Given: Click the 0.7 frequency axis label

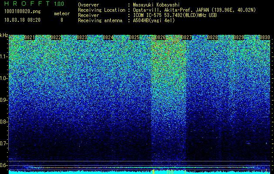Looking at the screenshot, I should pyautogui.click(x=3, y=144).
